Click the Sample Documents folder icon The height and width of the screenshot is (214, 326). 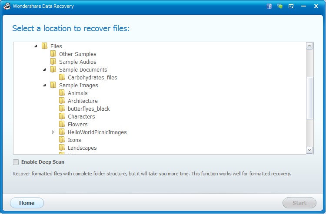[53, 69]
